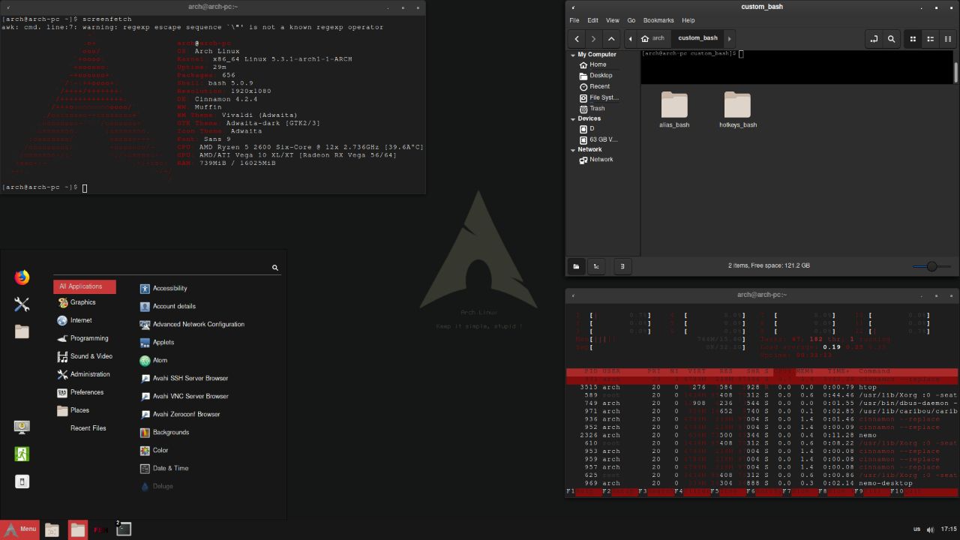Screen dimensions: 960x540
Task: Select the Places category
Action: click(x=73, y=410)
